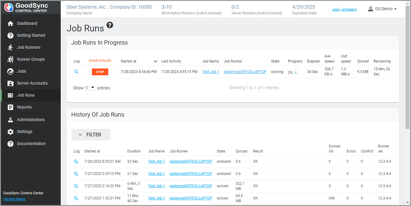Viewport: 411px width, 206px height.
Task: View log for 7/28/2023 8:05:27 AM run
Action: click(76, 161)
